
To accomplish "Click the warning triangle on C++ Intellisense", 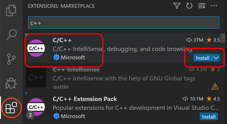I will point(215,86).
